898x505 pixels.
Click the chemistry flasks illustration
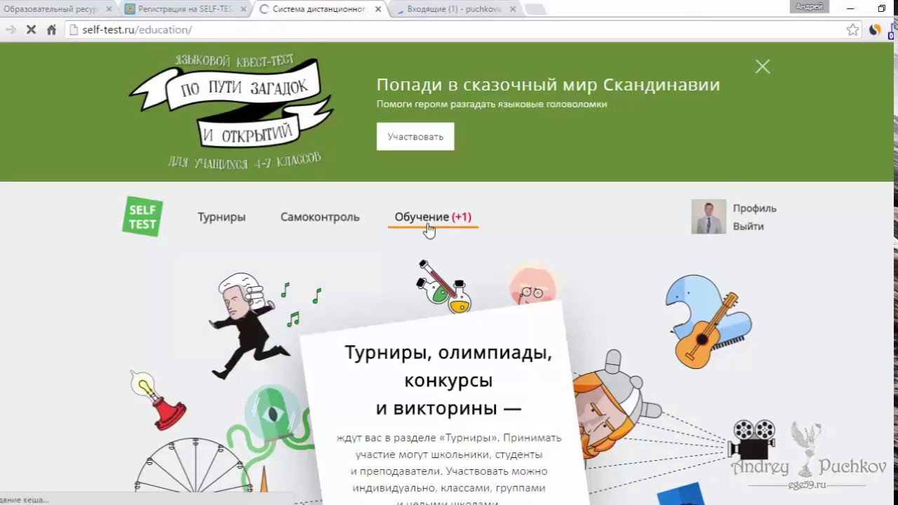coord(443,287)
